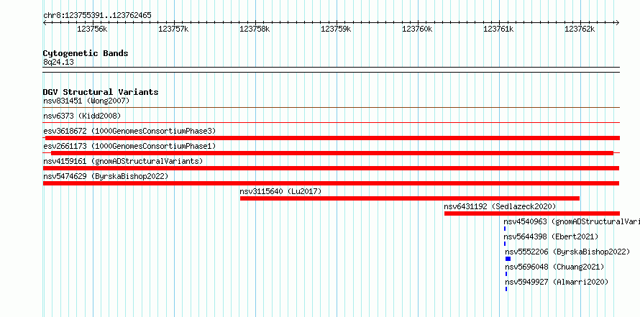Viewport: 640px width, 317px height.
Task: Click the Cytogenetic Bands track title
Action: (86, 53)
